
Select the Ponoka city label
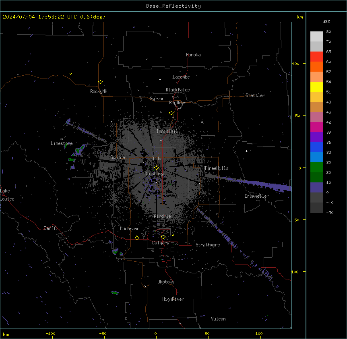pyautogui.click(x=193, y=55)
